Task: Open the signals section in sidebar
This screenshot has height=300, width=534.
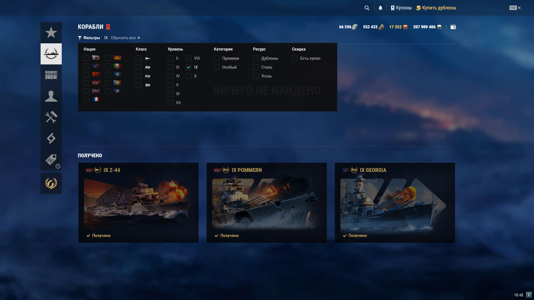Action: [51, 138]
